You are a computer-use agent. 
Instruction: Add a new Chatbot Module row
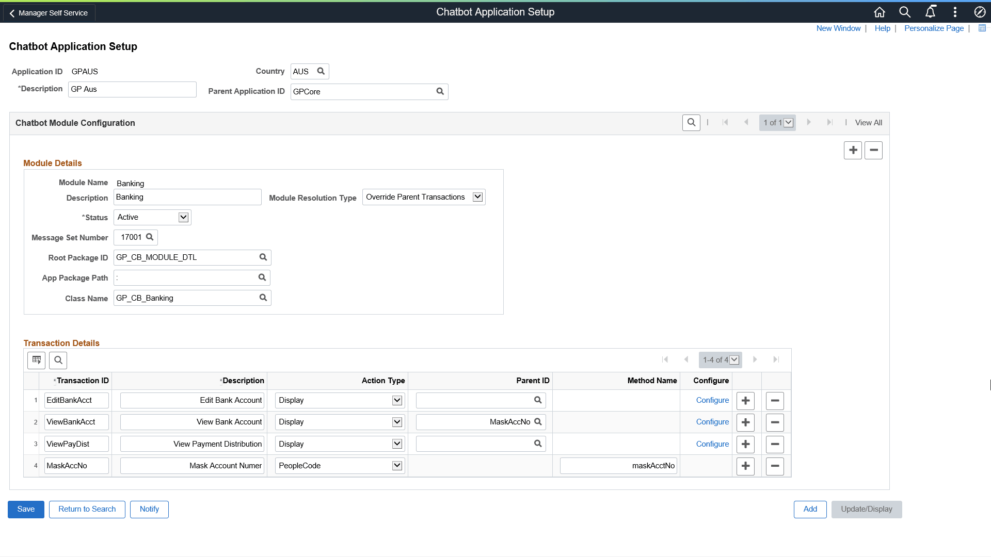coord(853,150)
